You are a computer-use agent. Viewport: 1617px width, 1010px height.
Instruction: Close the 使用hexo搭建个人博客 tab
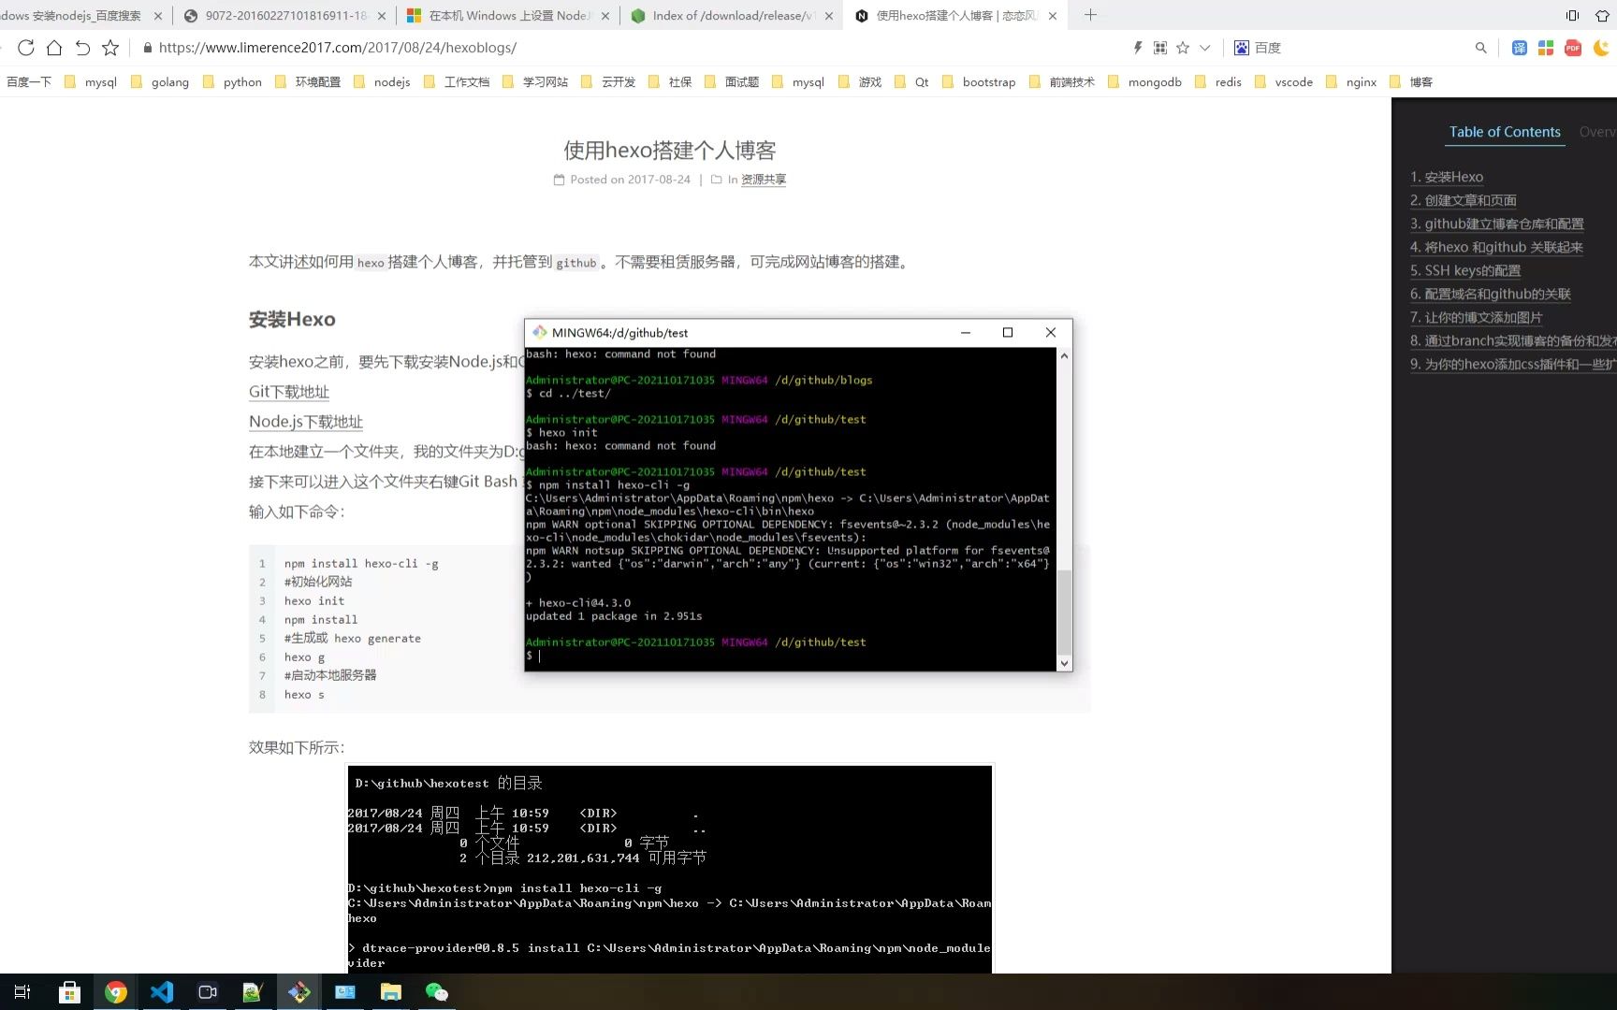pyautogui.click(x=1053, y=16)
